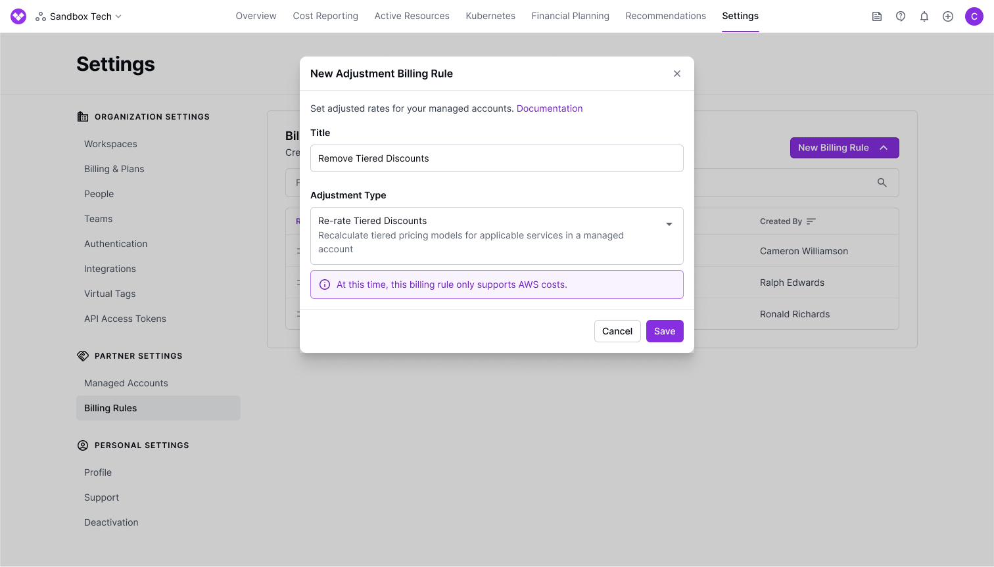
Task: Open the documentation page icon in header
Action: [877, 16]
